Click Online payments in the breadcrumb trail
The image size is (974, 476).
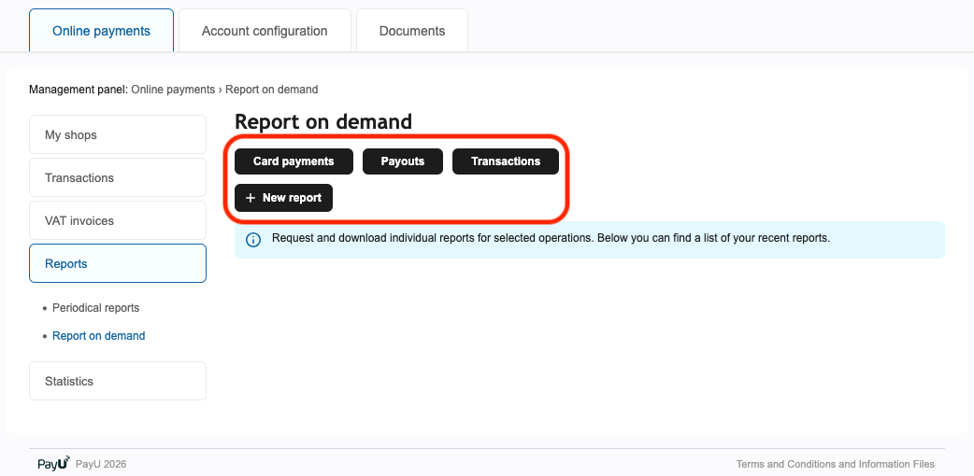[x=173, y=90]
